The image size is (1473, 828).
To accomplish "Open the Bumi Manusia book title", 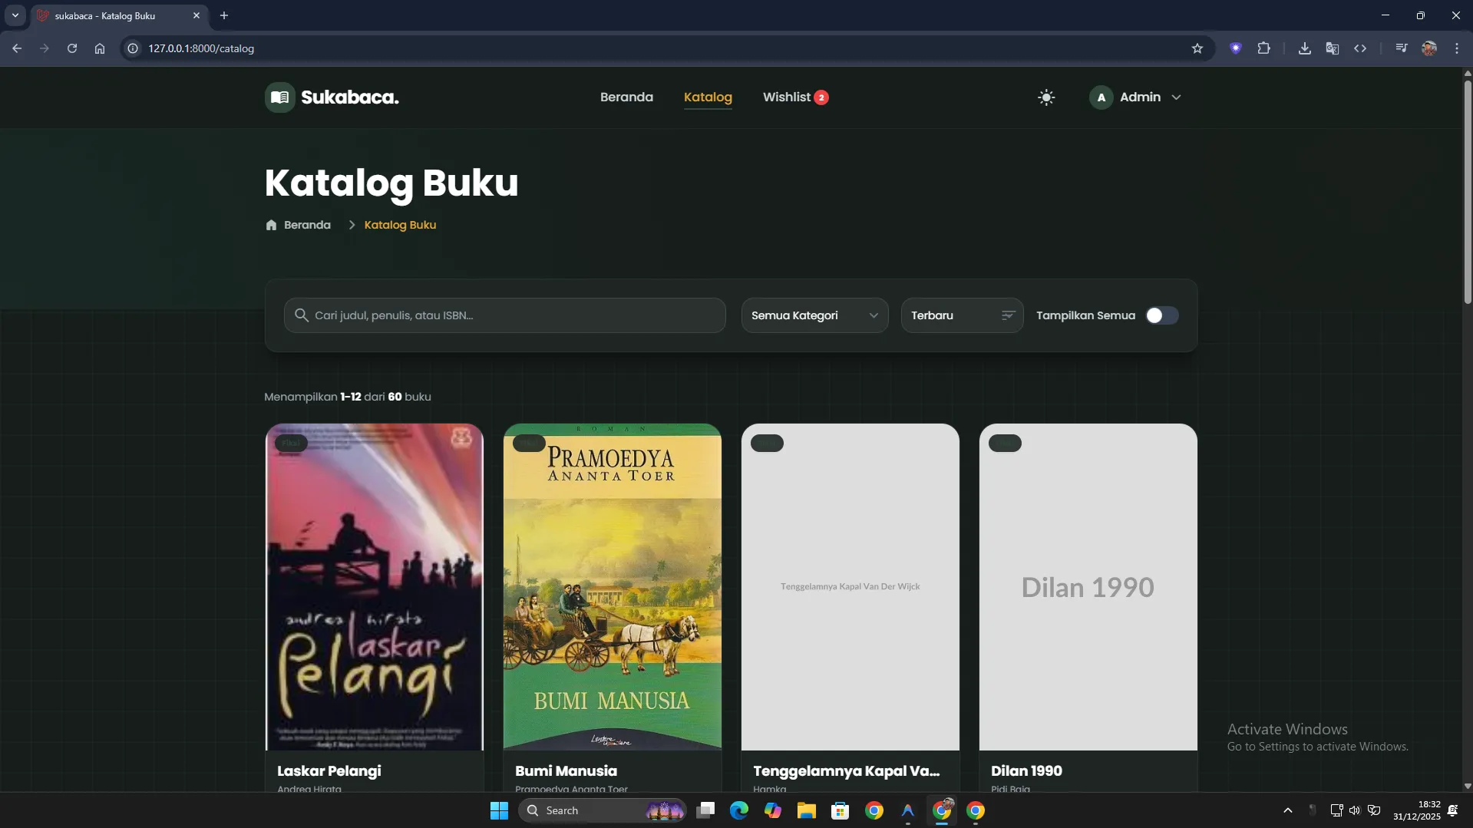I will tap(566, 770).
